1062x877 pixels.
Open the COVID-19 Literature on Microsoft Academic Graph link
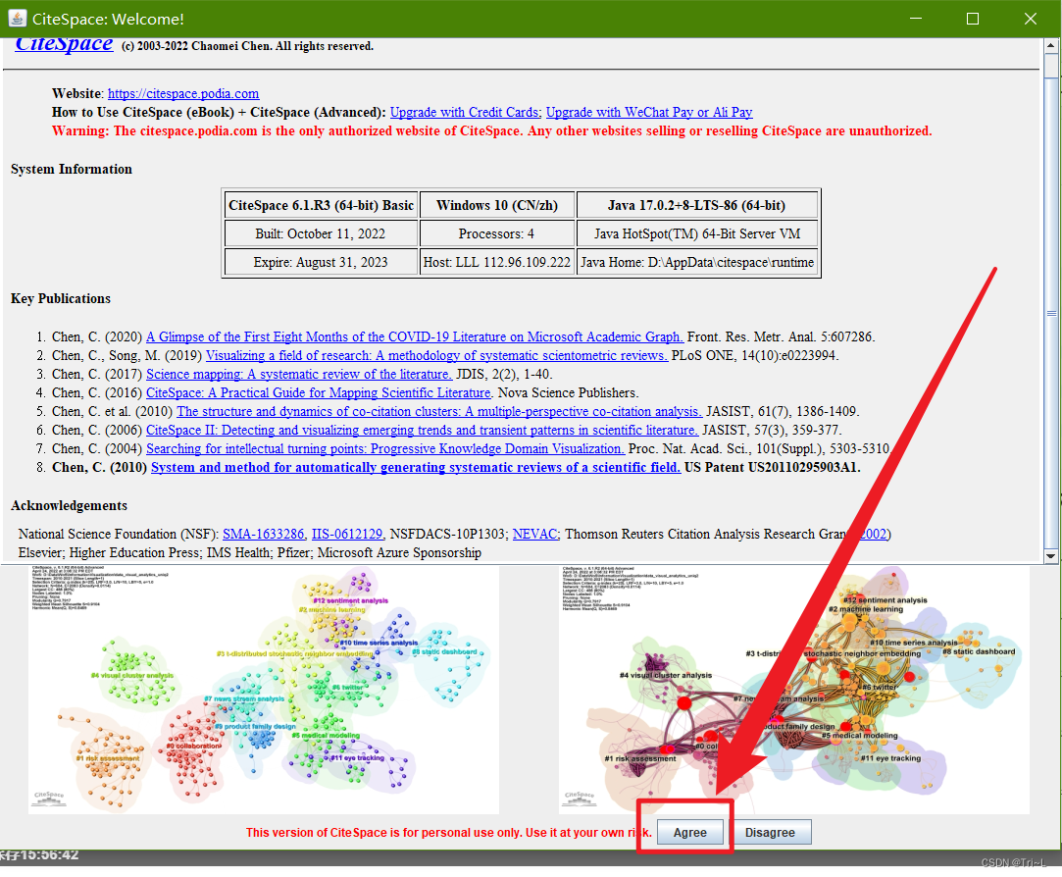pyautogui.click(x=415, y=336)
